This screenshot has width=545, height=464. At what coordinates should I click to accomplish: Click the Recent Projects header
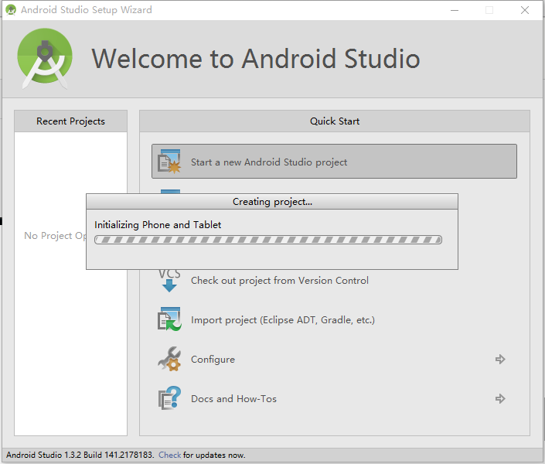coord(70,121)
